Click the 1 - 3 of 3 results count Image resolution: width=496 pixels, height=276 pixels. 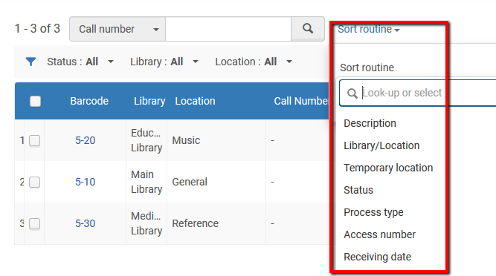coord(37,29)
